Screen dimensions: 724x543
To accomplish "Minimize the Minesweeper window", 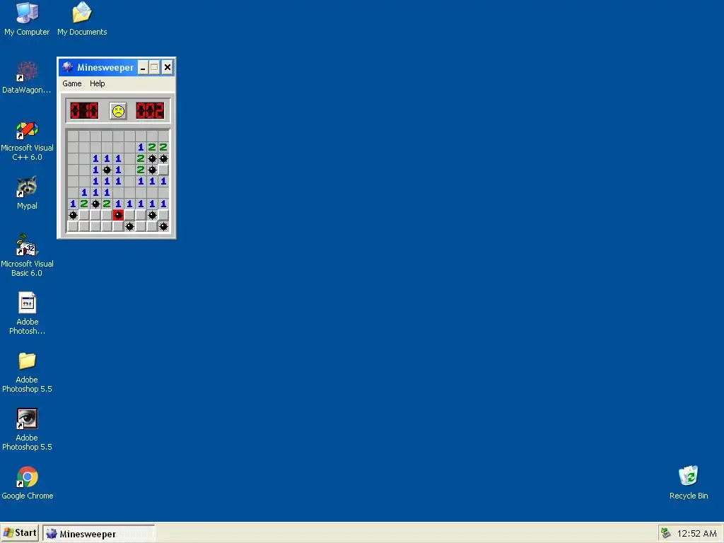I will pos(143,67).
